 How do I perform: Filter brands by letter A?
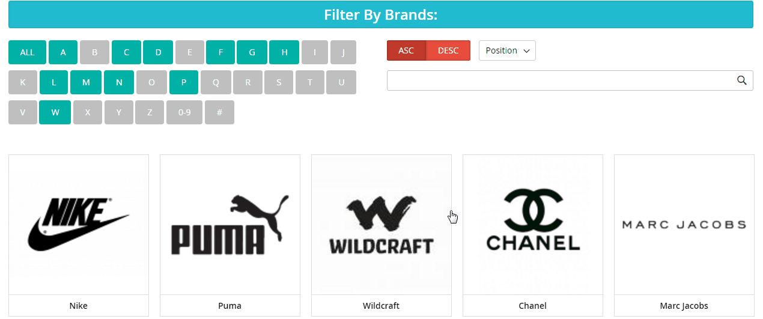[x=63, y=52]
